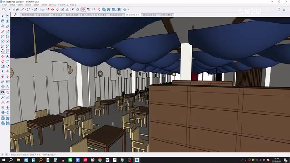Screen dimensions: 290x163
Task: Activate the Move tool in top toolbar
Action: click(x=53, y=9)
